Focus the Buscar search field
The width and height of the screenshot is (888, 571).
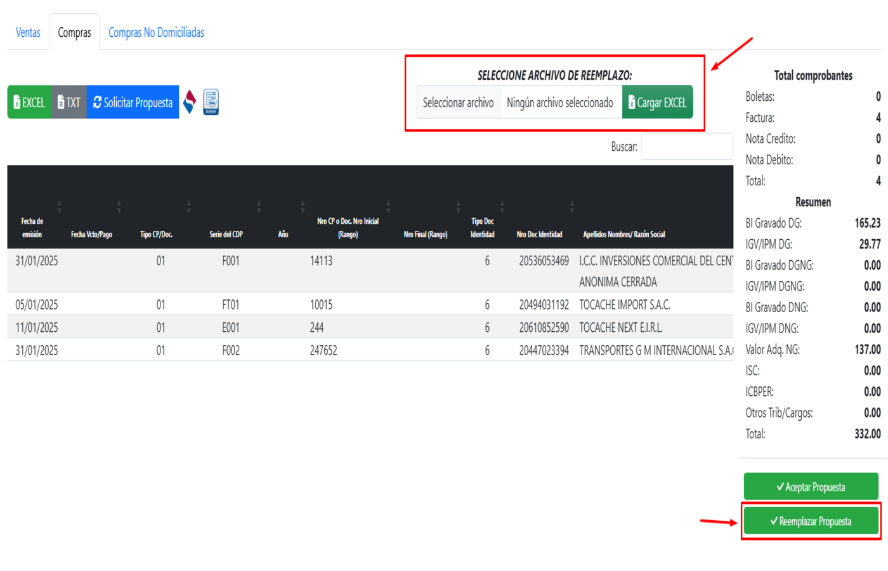[687, 147]
